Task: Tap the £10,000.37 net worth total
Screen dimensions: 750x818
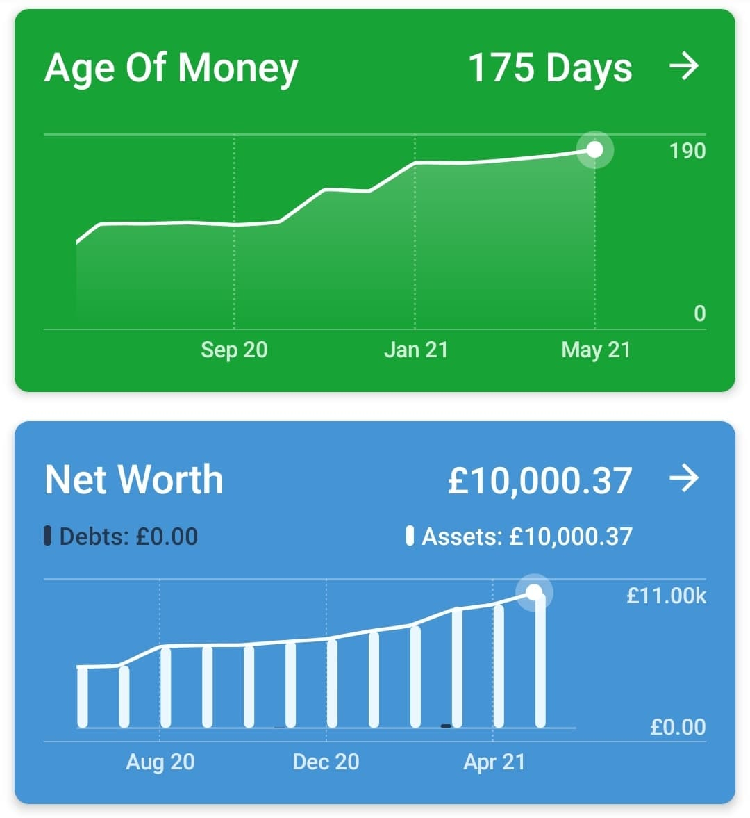Action: pyautogui.click(x=540, y=480)
